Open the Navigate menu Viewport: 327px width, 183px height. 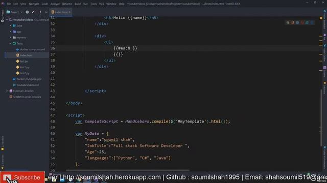point(34,4)
